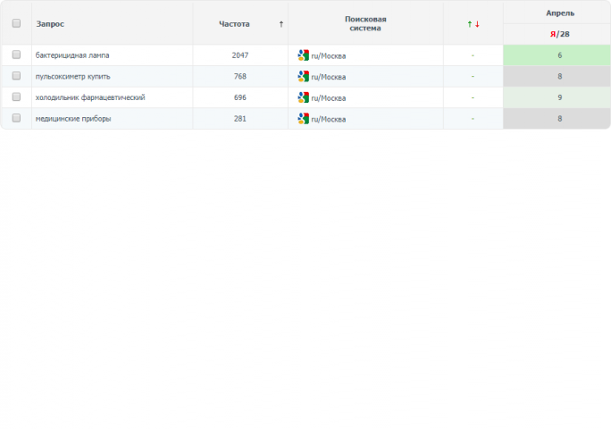Viewport: 611px width, 429px height.
Task: Check the box for бактерицидная лампа
Action: point(16,55)
